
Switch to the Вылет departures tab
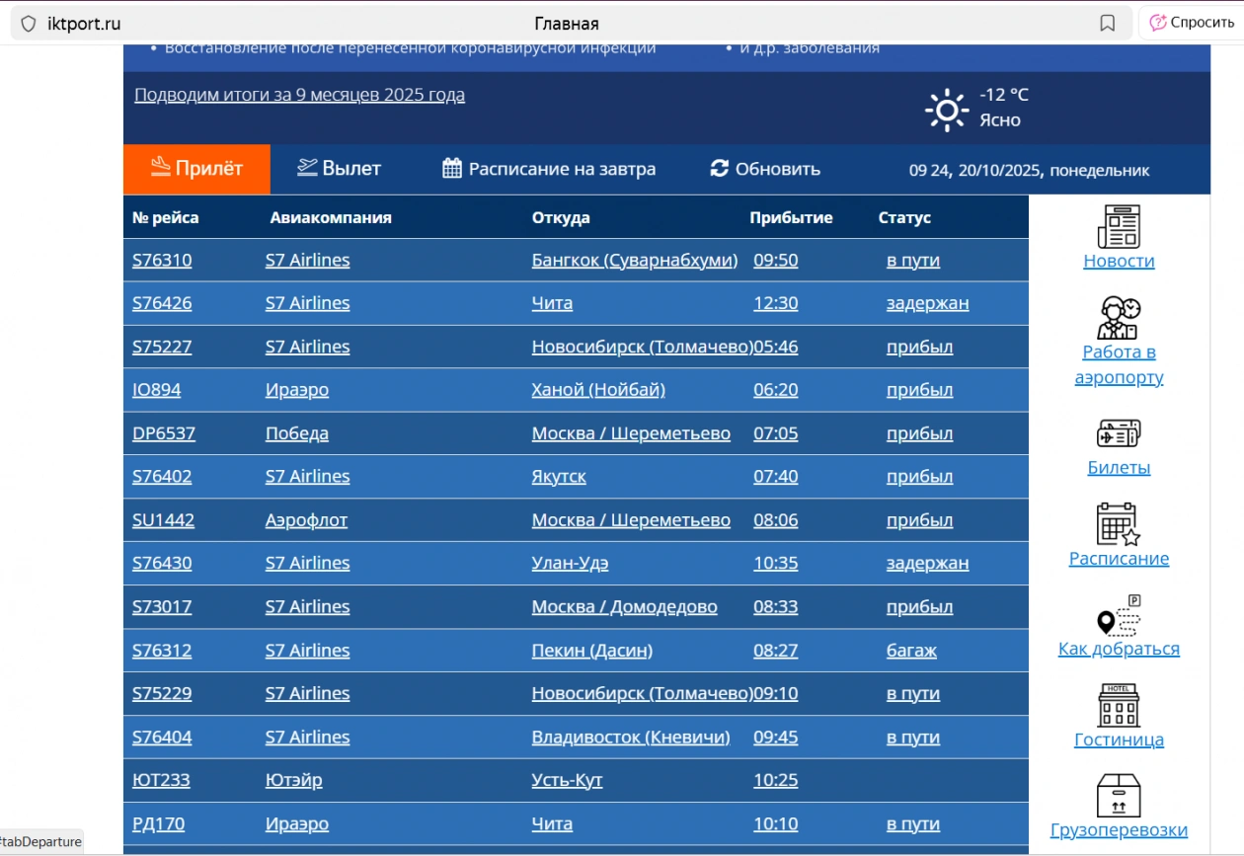[x=339, y=169]
